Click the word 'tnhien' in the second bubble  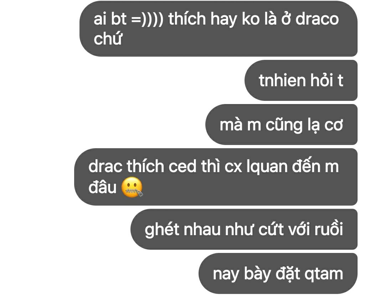coord(282,80)
